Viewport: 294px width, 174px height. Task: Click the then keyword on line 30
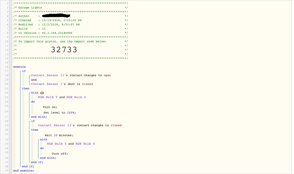point(35,130)
